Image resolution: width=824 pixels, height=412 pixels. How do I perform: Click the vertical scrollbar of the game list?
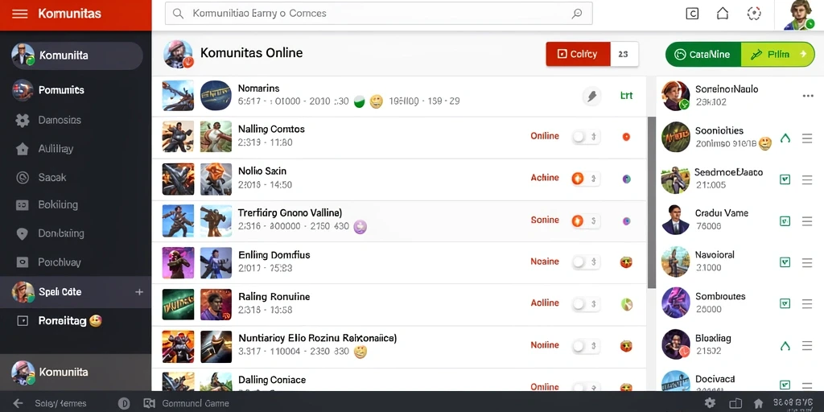652,202
